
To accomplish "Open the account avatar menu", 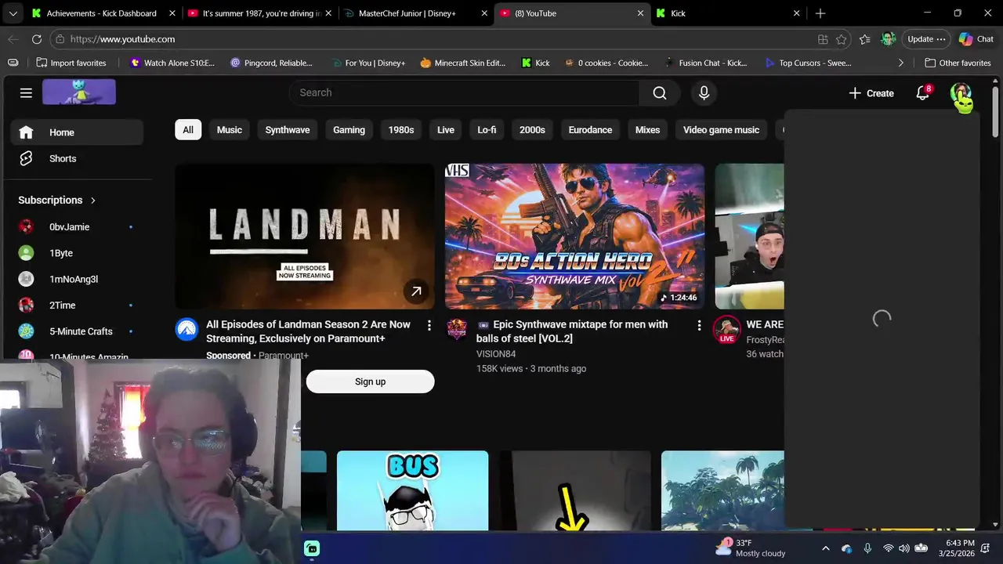I will [960, 93].
